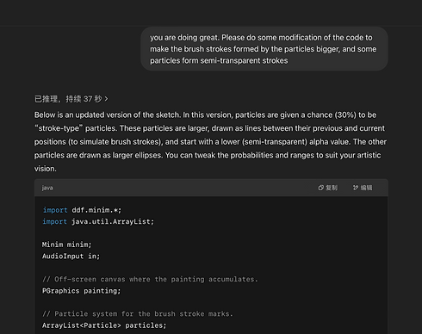Screen dimensions: 422x334
Task: Click the Particle system comment line
Action: tap(138, 313)
